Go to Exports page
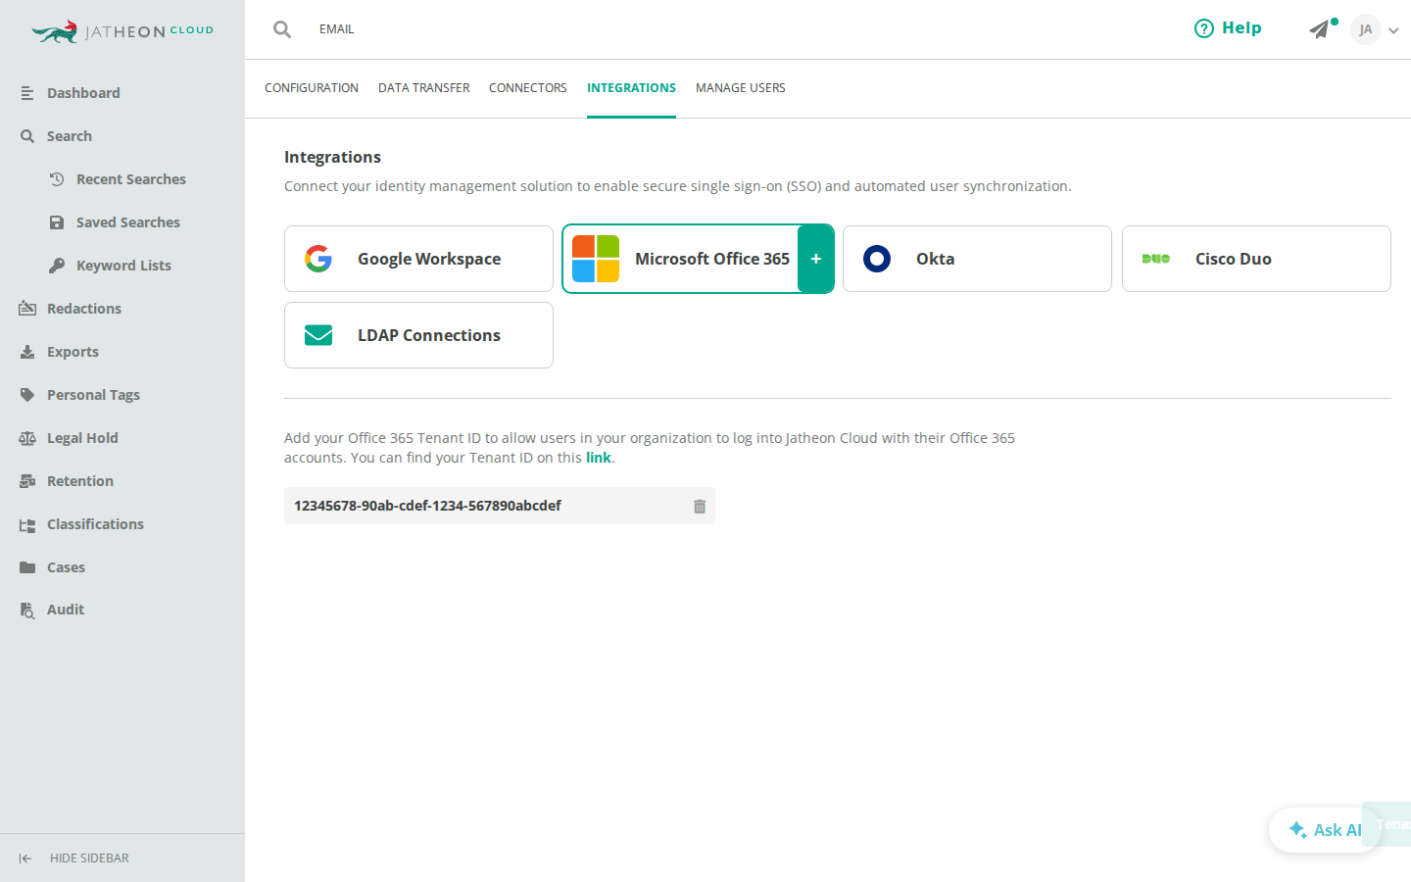Image resolution: width=1411 pixels, height=882 pixels. pos(73,352)
